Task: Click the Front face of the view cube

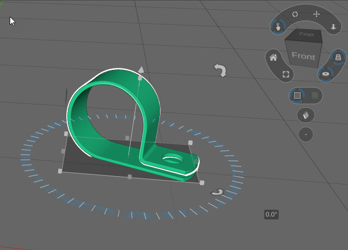Action: (303, 55)
